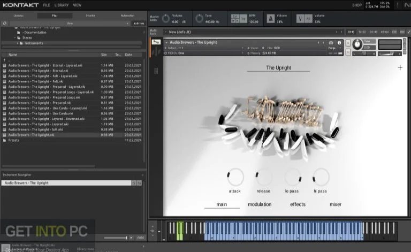Click the wrench edit instrument icon
The height and width of the screenshot is (252, 411).
click(156, 42)
